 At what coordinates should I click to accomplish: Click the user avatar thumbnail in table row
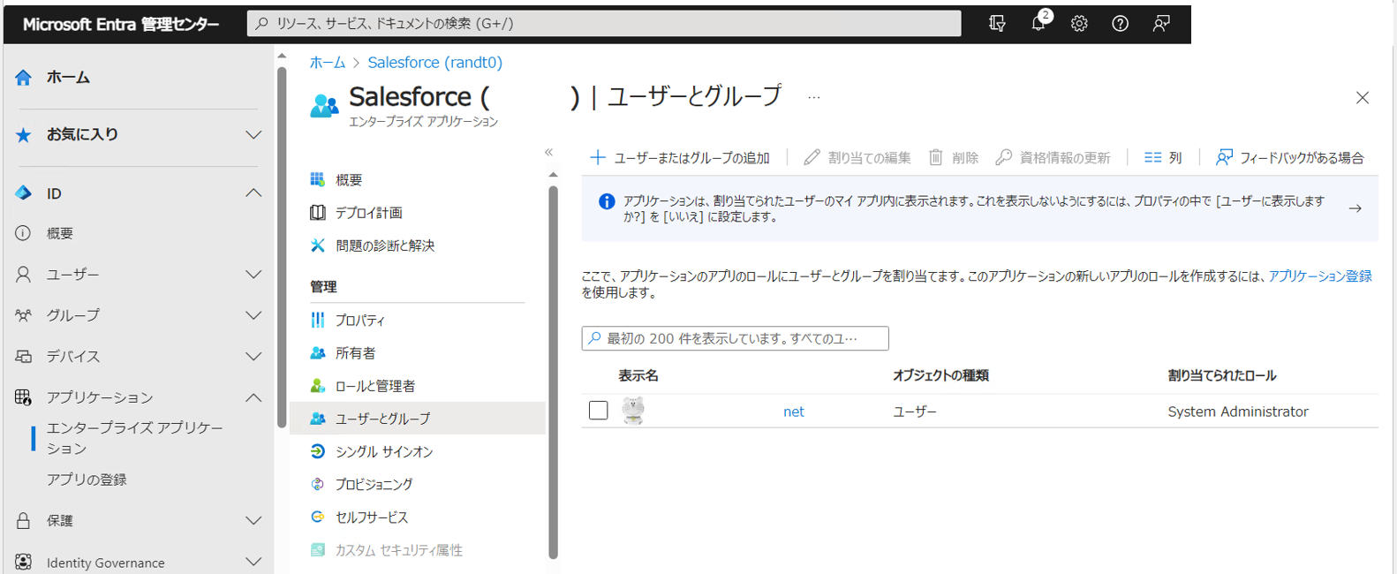pyautogui.click(x=633, y=411)
